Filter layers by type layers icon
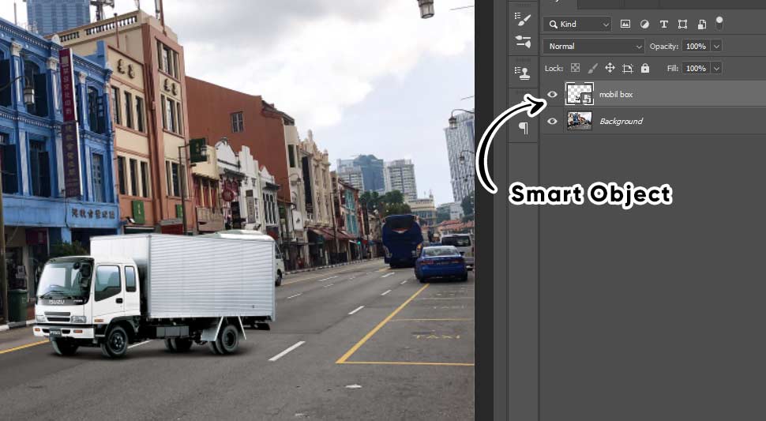Viewport: 766px width, 421px height. [x=663, y=24]
